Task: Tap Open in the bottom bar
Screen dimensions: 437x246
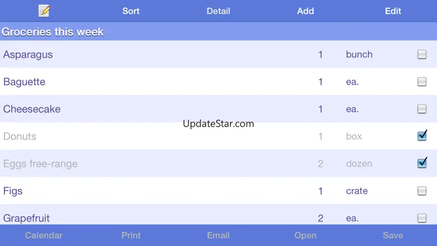Action: [x=305, y=235]
